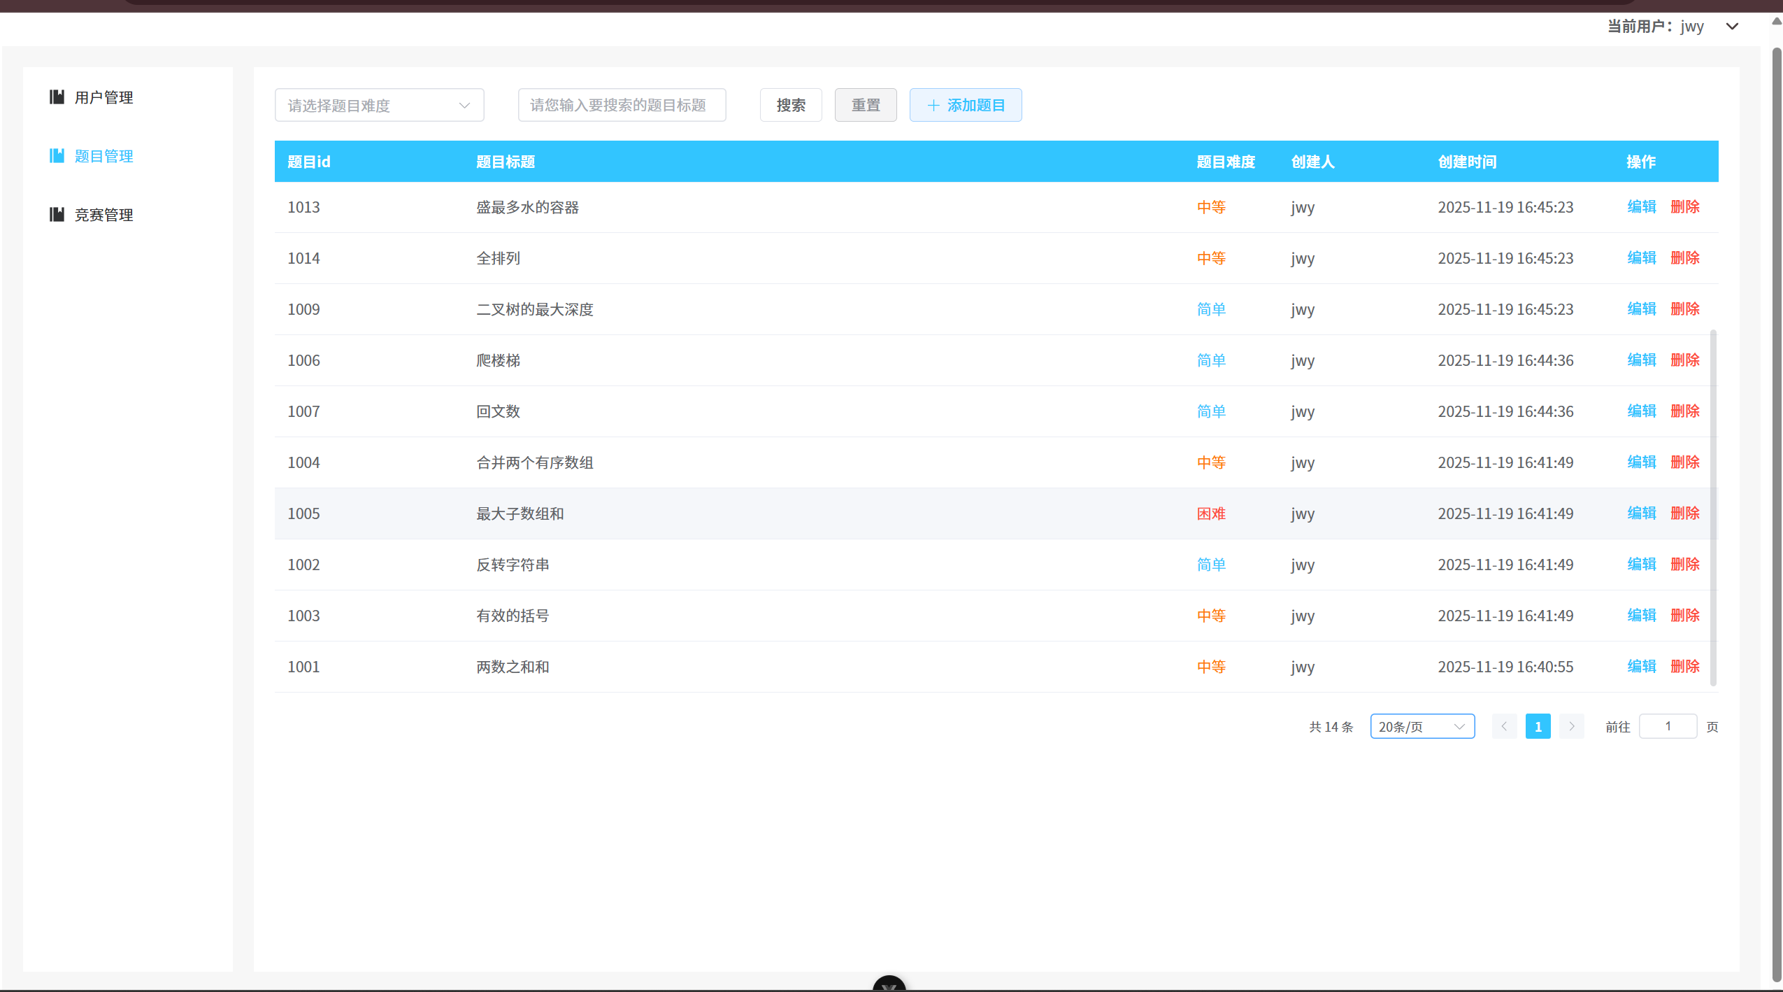The width and height of the screenshot is (1783, 992).
Task: Go to next page with the right arrow
Action: [1570, 726]
